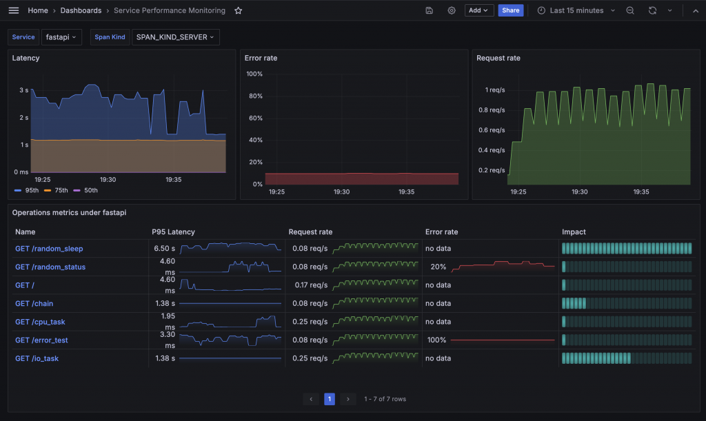Click GET /io_task impact gauge

click(627, 358)
